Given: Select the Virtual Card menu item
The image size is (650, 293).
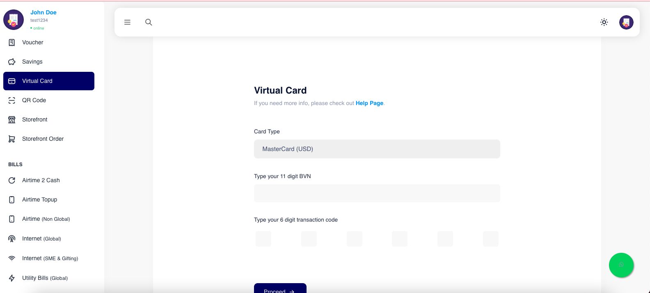Looking at the screenshot, I should (x=49, y=81).
